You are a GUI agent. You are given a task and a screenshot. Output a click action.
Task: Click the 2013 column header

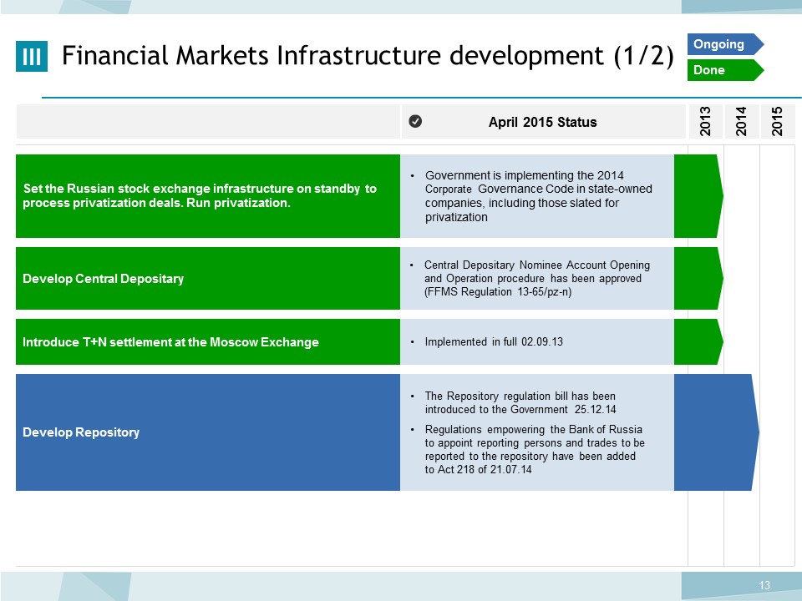tap(705, 121)
